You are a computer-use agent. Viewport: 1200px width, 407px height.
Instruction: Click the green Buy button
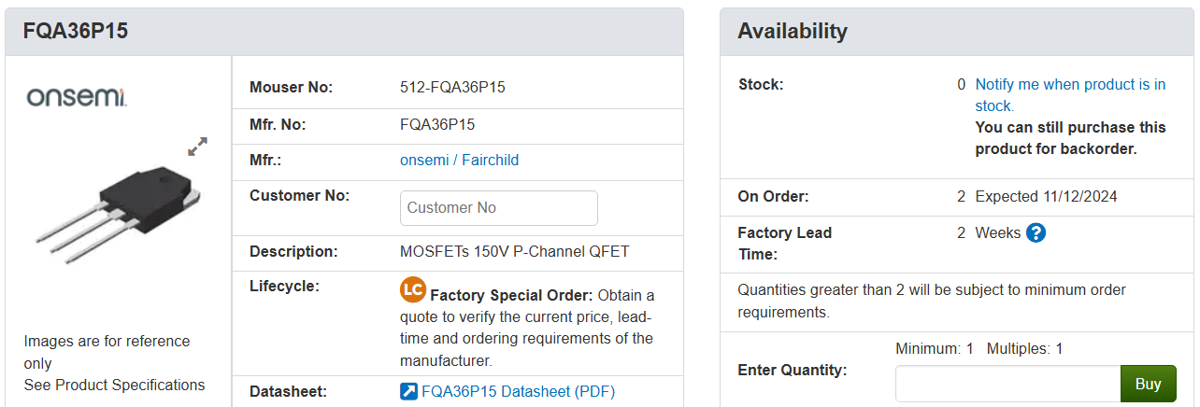pos(1148,384)
